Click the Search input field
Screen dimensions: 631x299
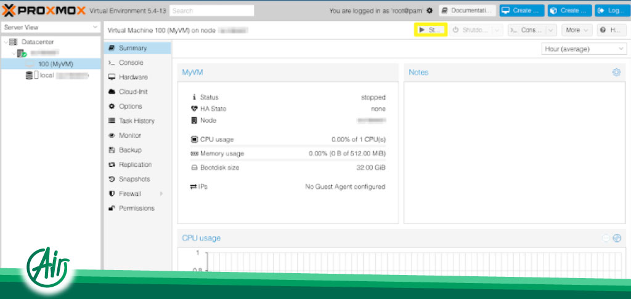212,11
